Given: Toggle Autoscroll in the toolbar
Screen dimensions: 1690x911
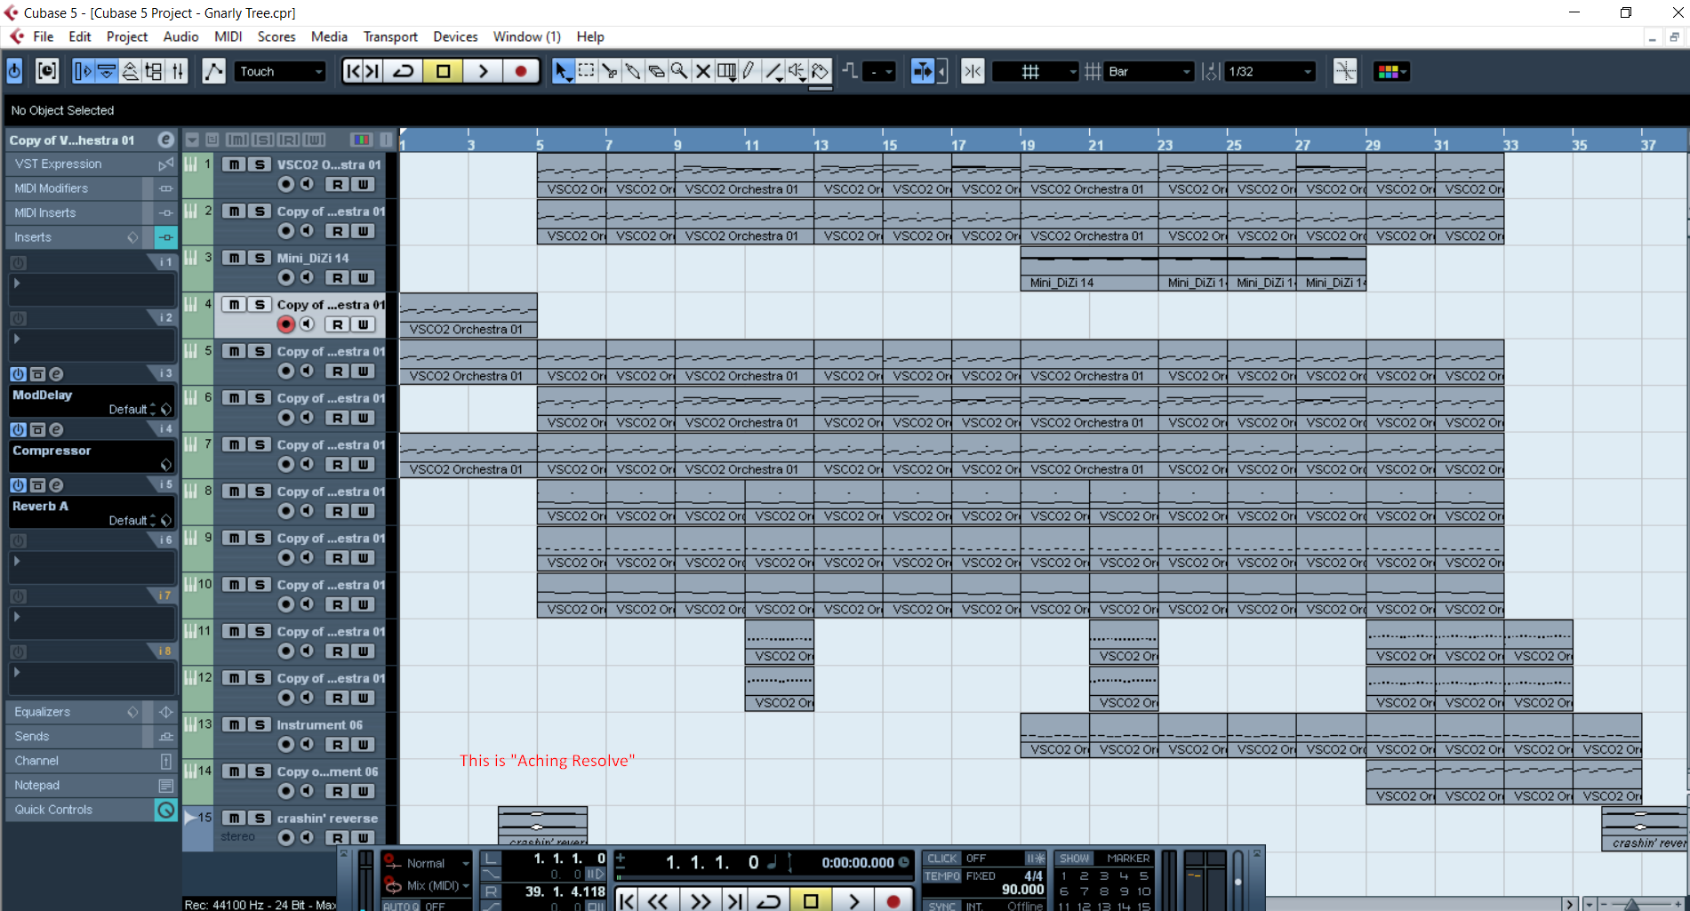Looking at the screenshot, I should [x=923, y=71].
